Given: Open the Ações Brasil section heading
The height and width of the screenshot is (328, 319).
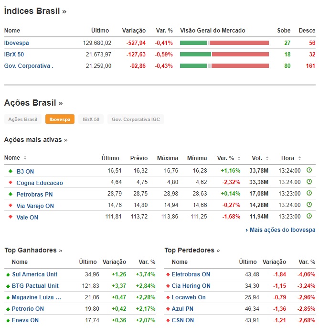Looking at the screenshot, I should [x=33, y=103].
